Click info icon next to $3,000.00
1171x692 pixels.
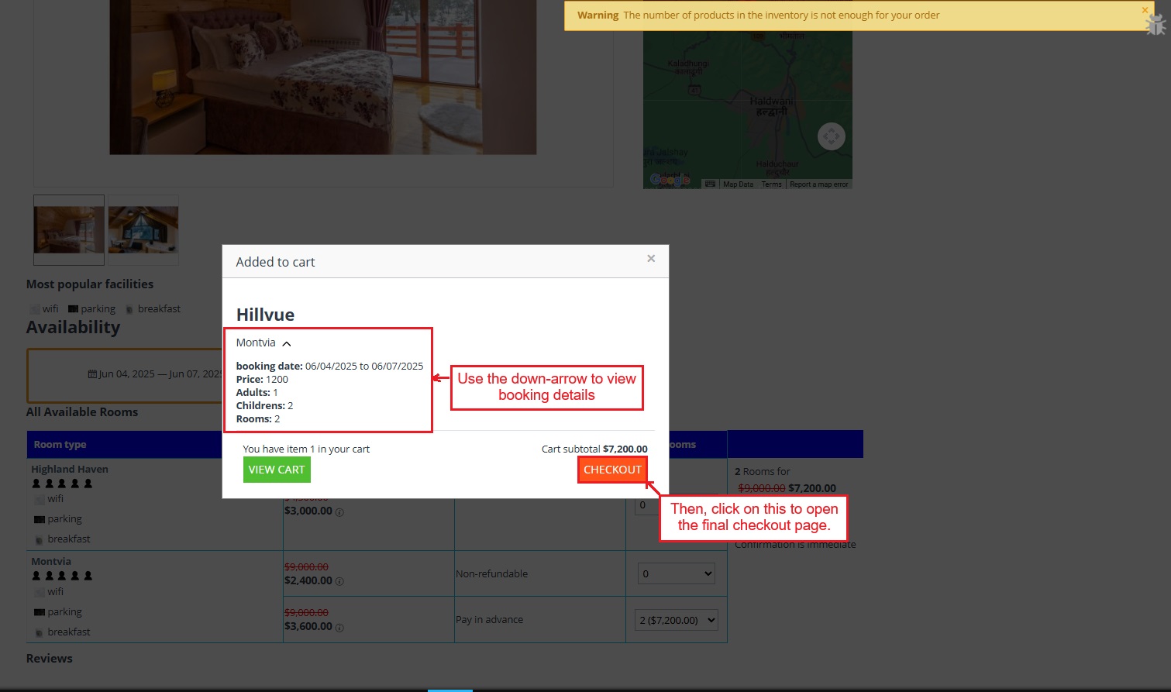pyautogui.click(x=339, y=512)
